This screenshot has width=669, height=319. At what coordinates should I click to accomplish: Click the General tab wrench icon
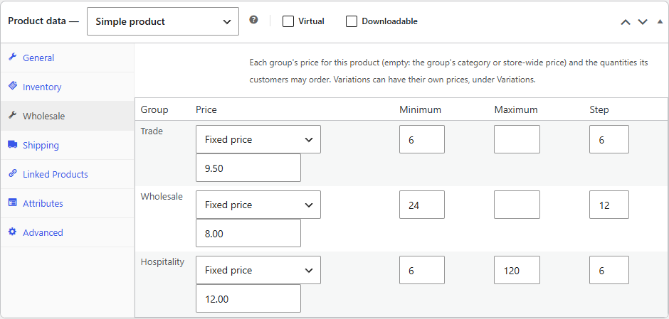[x=13, y=57]
